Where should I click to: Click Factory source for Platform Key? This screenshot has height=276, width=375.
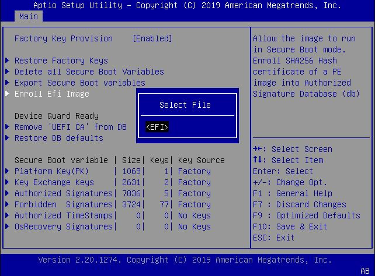195,171
